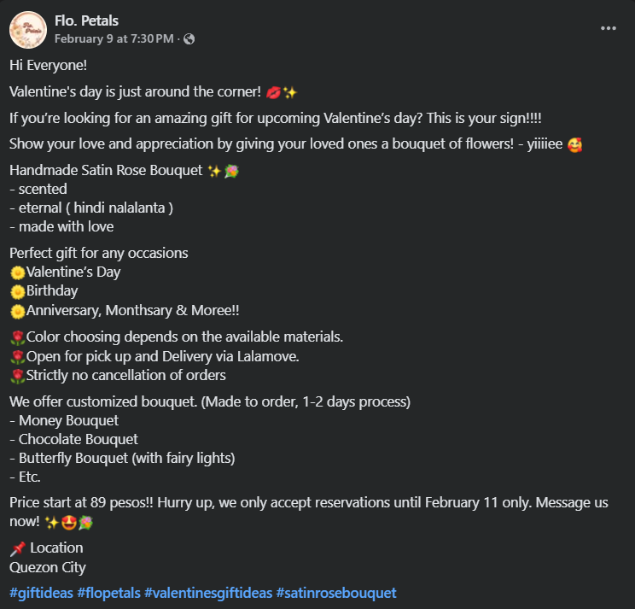Image resolution: width=635 pixels, height=609 pixels.
Task: Click the rose emoji beside "Color choosing"
Action: (17, 337)
